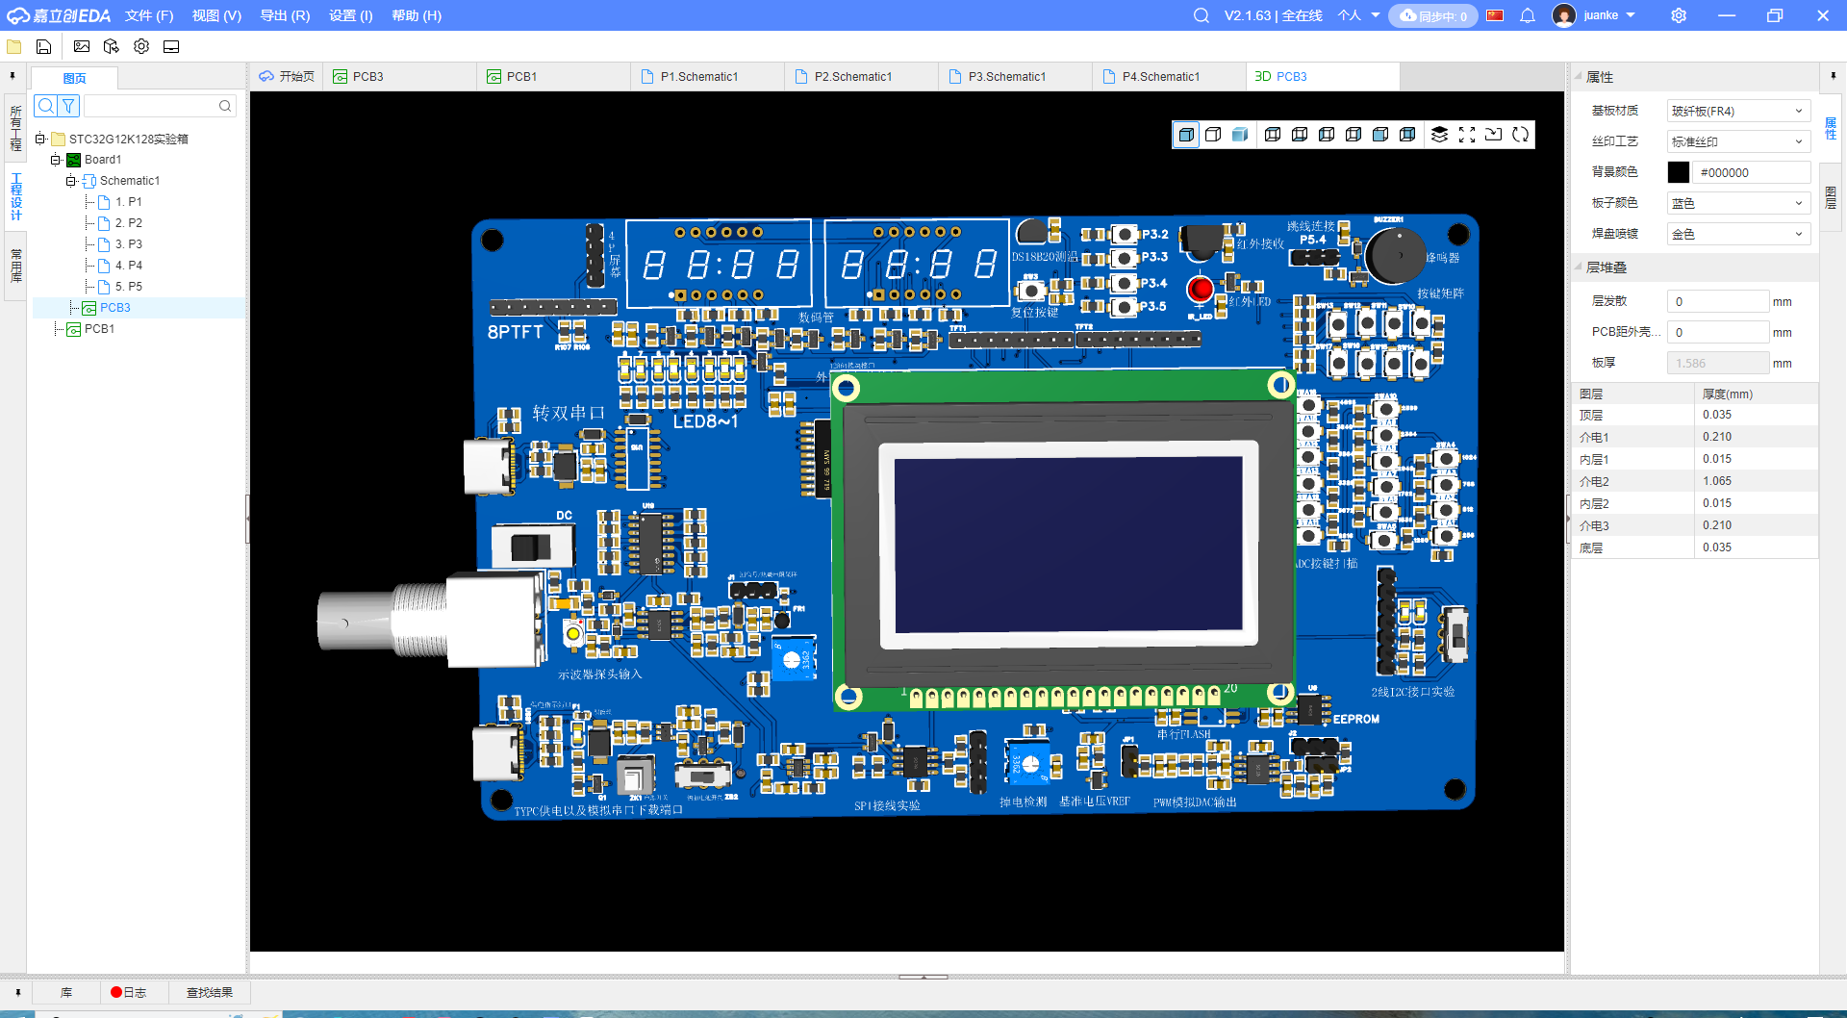Switch to the wireframe cube display mode
This screenshot has height=1018, width=1847.
pos(1213,135)
